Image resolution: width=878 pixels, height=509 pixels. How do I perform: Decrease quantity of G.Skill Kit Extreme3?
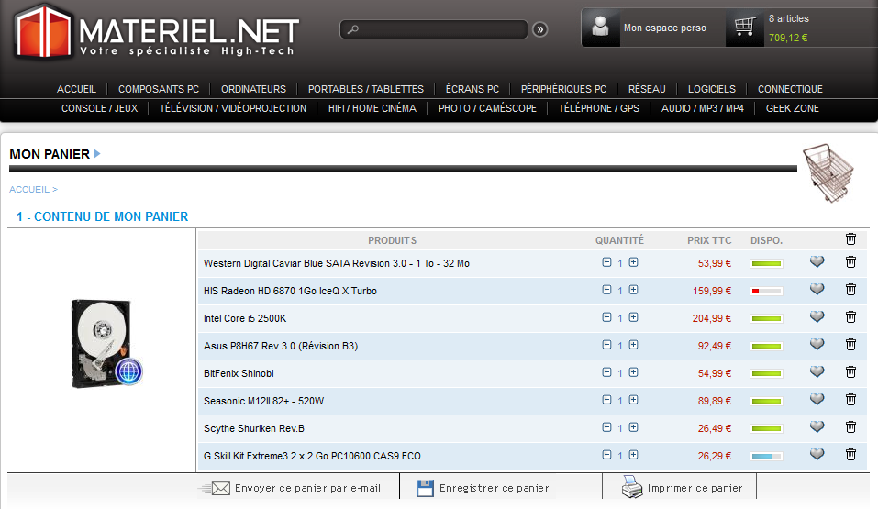click(606, 455)
